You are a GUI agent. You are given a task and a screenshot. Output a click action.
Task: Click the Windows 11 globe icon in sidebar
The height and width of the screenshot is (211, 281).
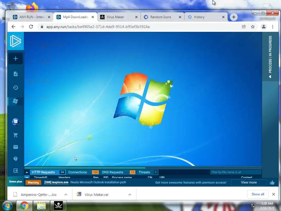pos(16,122)
